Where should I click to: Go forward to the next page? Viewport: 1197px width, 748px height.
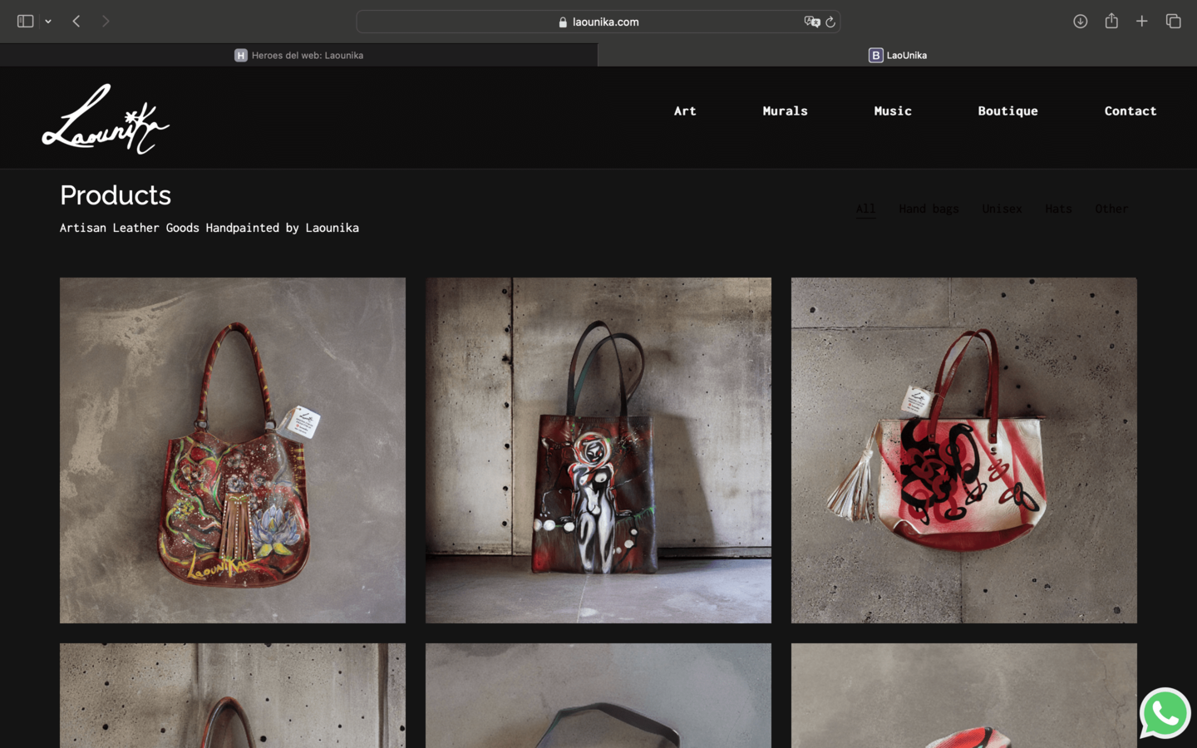point(106,22)
